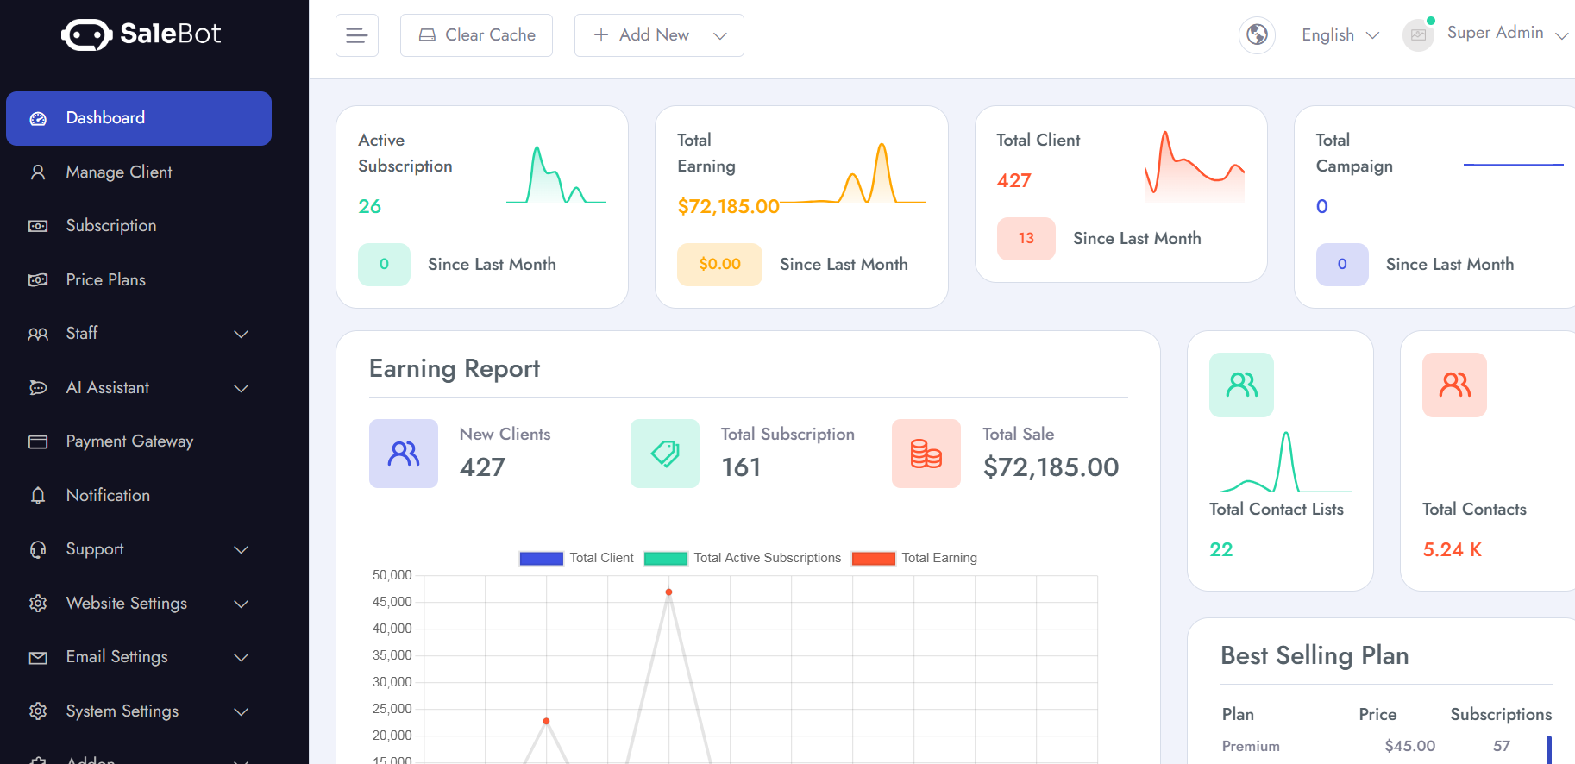Click the Clear Cache button
Viewport: 1575px width, 764px height.
[x=476, y=35]
